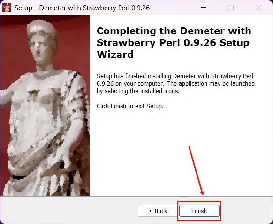The width and height of the screenshot is (273, 224).
Task: Close the Demeter Setup wizard window
Action: (x=258, y=8)
